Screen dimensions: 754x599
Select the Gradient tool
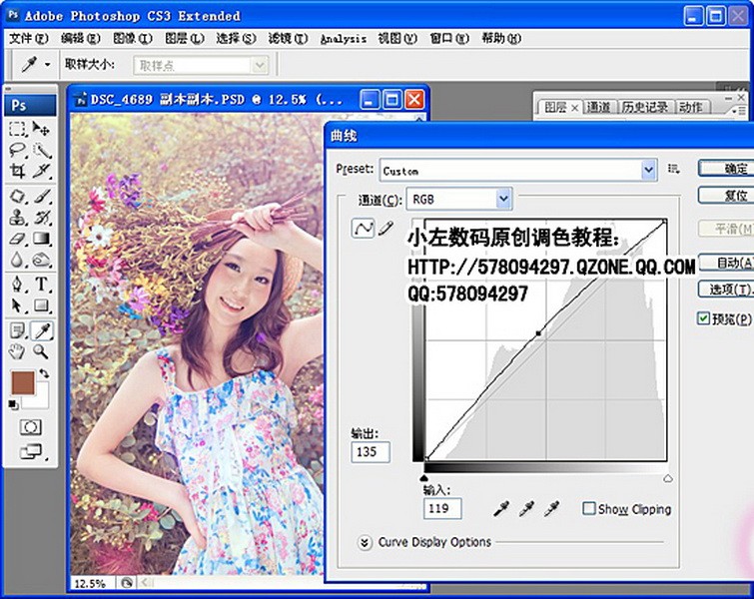(x=41, y=239)
